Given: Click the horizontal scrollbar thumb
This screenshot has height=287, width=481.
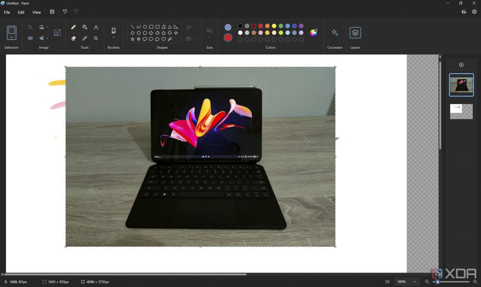Looking at the screenshot, I should click(125, 274).
